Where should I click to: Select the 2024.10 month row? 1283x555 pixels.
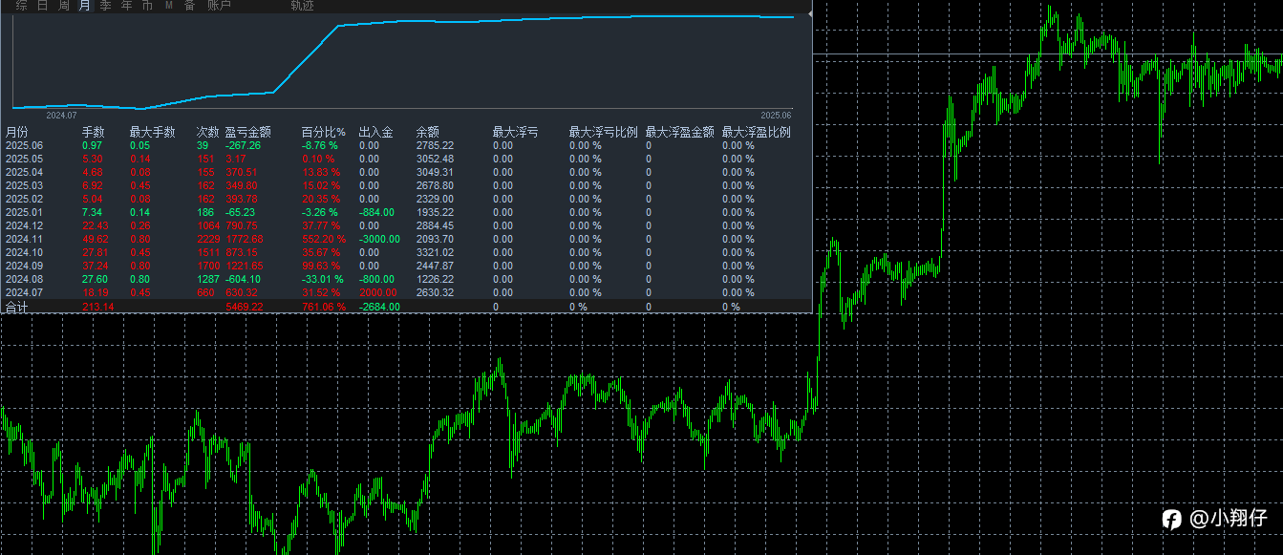(x=406, y=252)
